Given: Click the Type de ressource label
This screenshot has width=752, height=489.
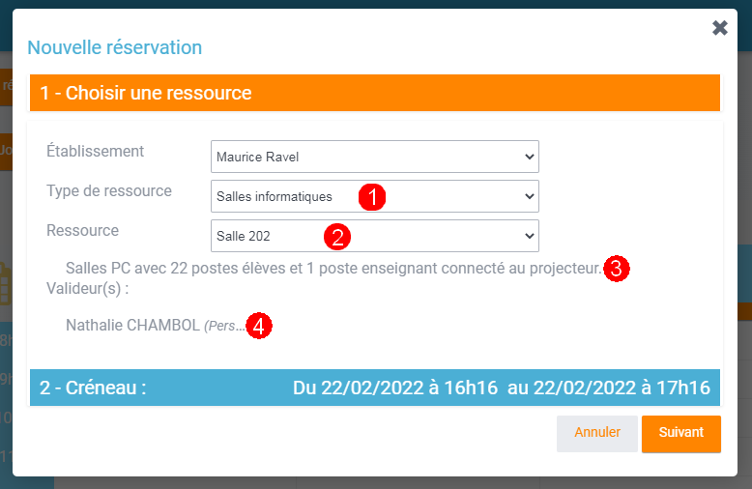Looking at the screenshot, I should coord(108,190).
